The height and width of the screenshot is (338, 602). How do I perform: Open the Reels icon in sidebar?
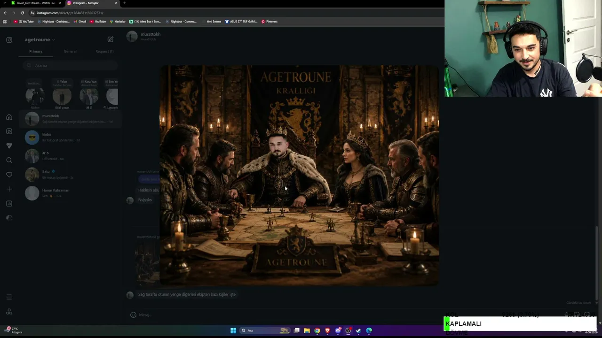(9, 131)
